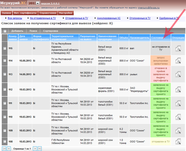Open the Аннулированные ХС filter link
Viewport: 186px width, 151px height.
coord(109,18)
